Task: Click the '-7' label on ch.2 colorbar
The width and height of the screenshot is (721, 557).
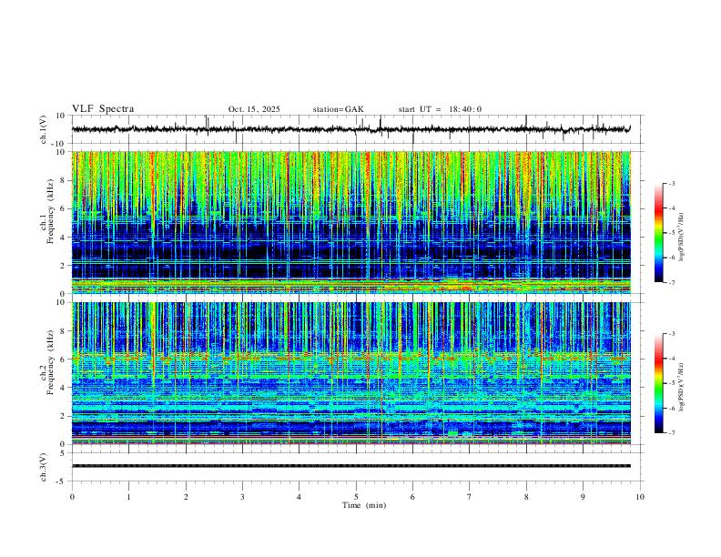Action: click(x=672, y=433)
